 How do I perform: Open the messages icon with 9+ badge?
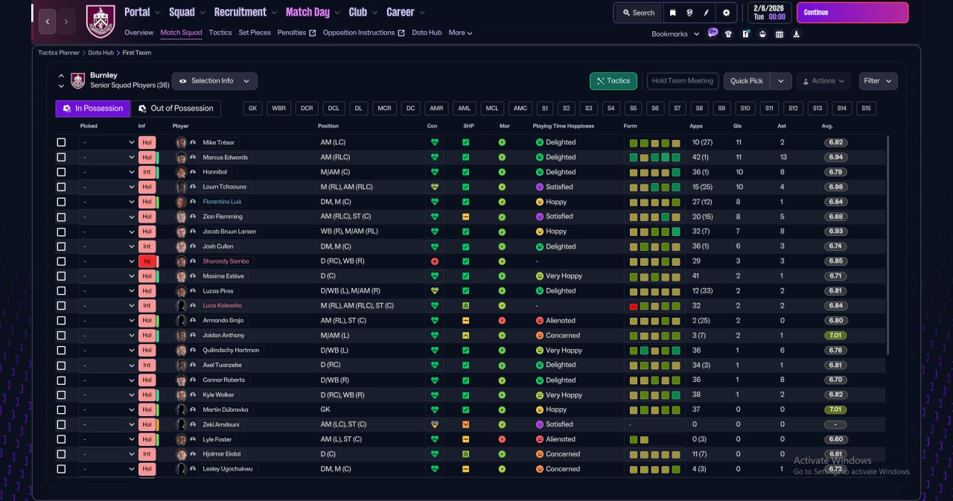[x=713, y=33]
